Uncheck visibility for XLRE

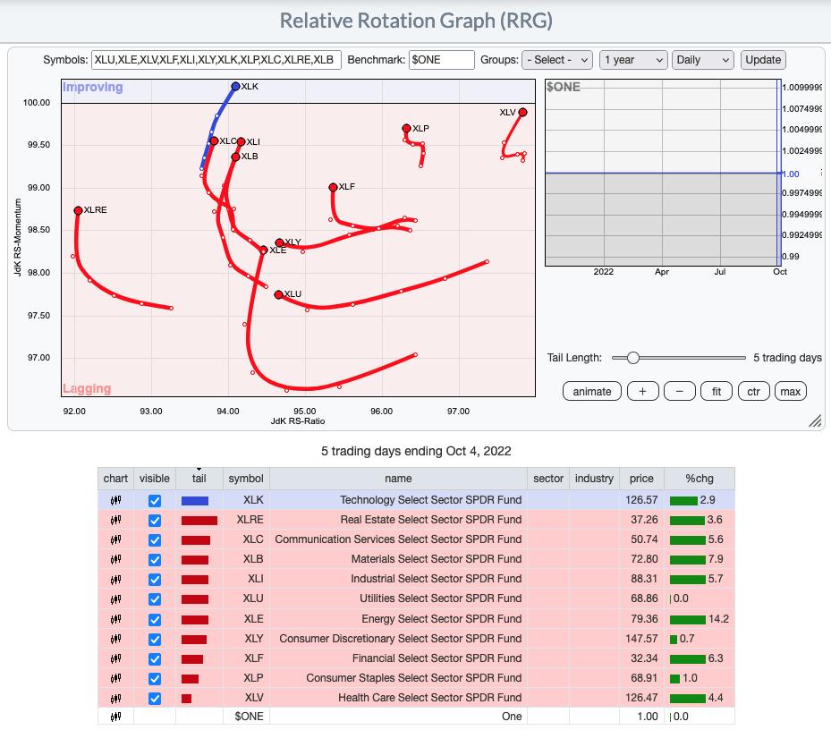tap(154, 520)
